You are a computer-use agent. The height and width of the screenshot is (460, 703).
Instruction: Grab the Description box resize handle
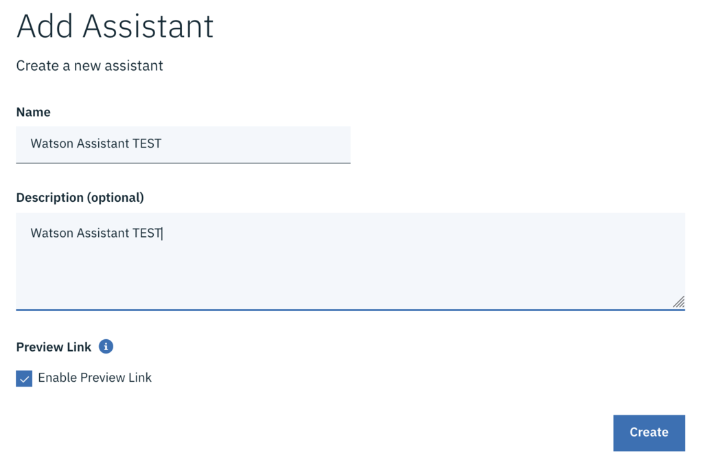(678, 301)
